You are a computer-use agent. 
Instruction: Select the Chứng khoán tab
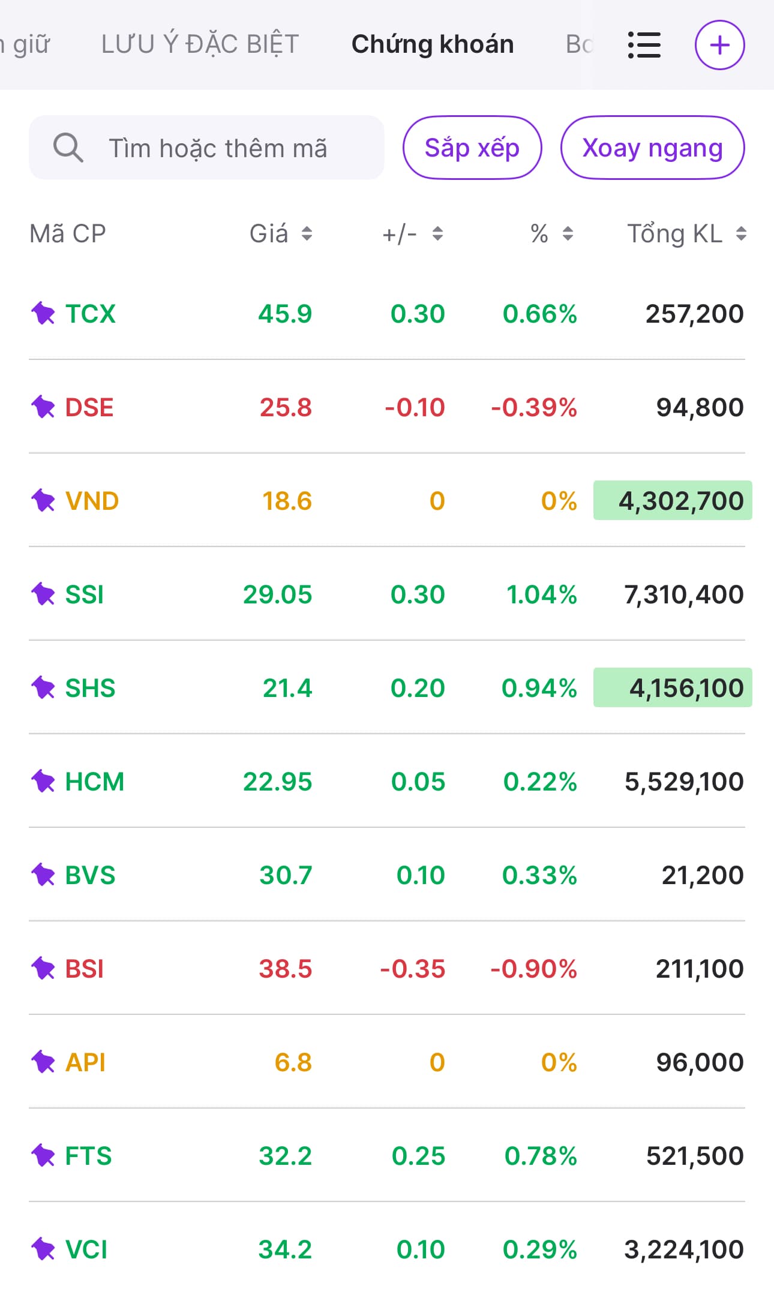[433, 44]
